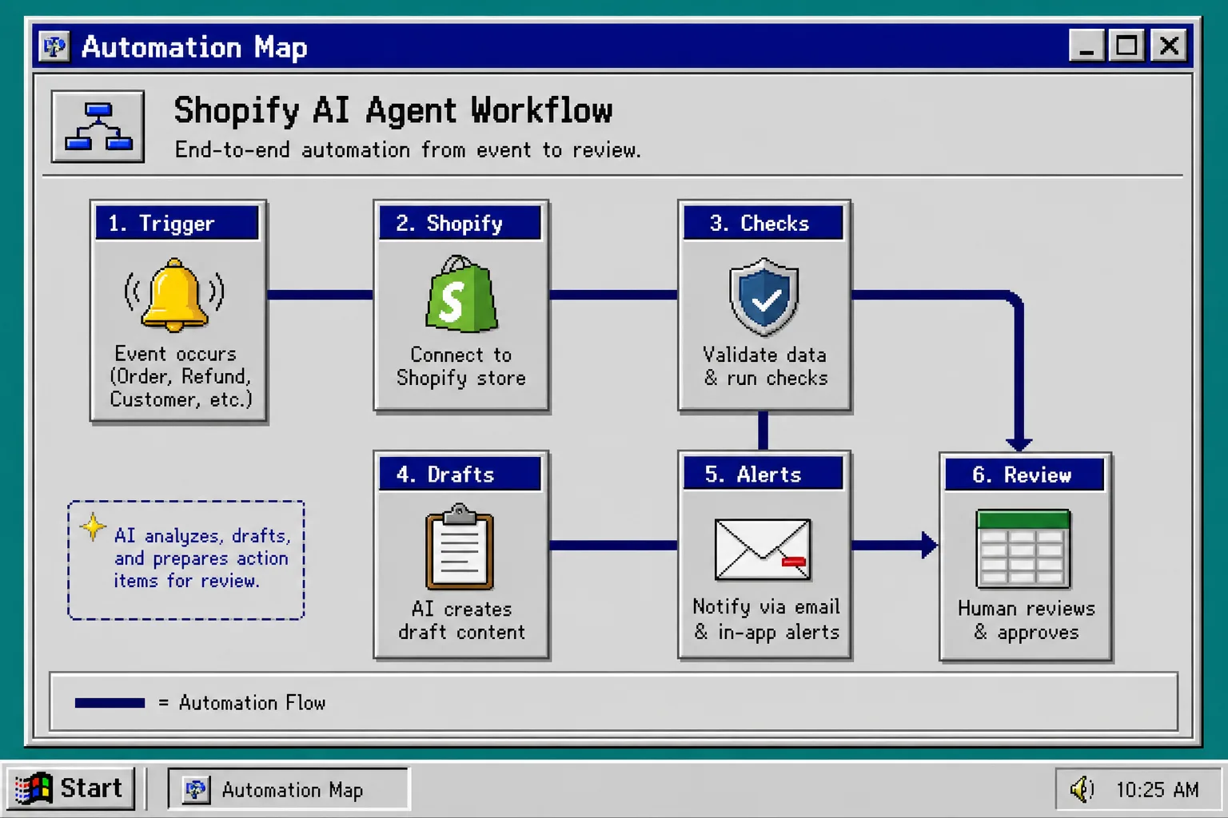Click the yellow sparkle AI note icon
Image resolution: width=1228 pixels, height=818 pixels.
coord(93,526)
